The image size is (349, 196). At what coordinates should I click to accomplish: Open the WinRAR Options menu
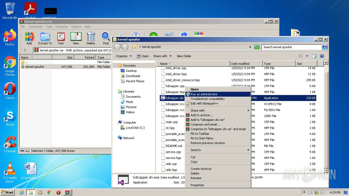[x=76, y=27]
